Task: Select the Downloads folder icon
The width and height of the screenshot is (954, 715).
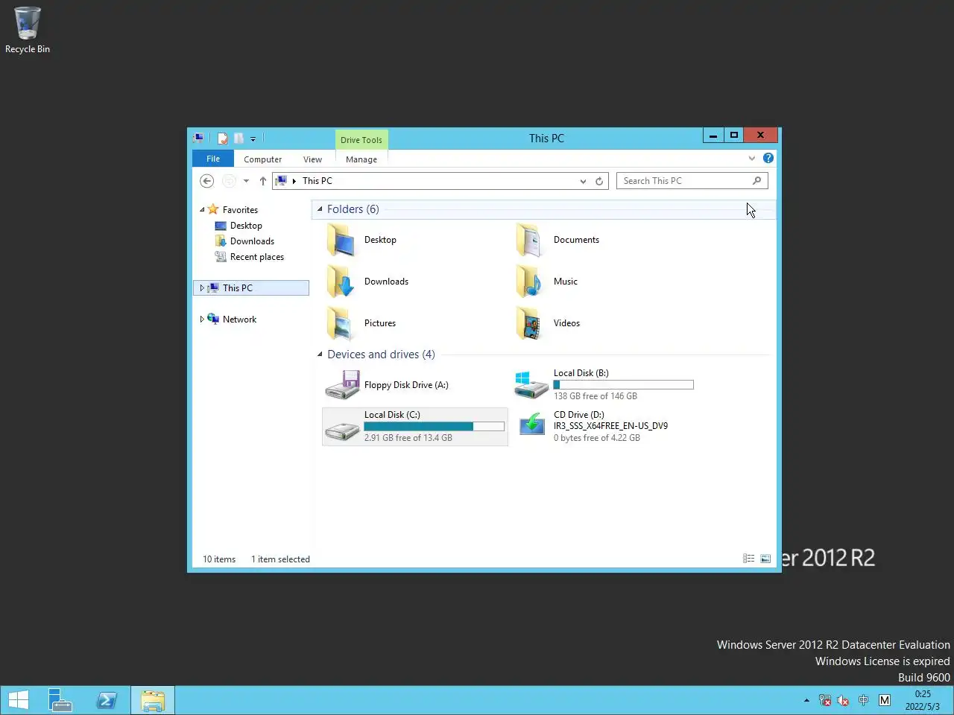Action: (341, 282)
